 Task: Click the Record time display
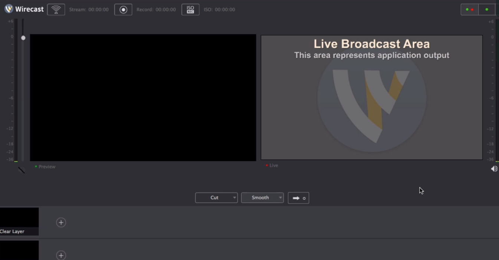(x=156, y=9)
